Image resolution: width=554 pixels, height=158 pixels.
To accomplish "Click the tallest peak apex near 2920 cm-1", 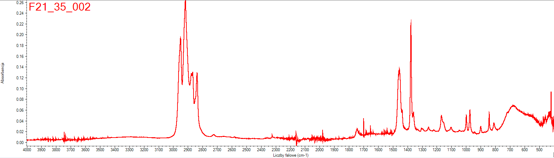I will 185,2.
